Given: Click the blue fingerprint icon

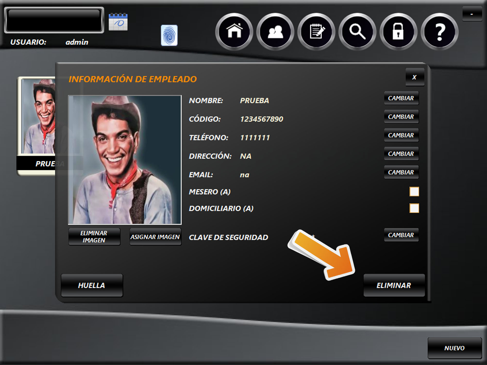Looking at the screenshot, I should click(x=169, y=35).
